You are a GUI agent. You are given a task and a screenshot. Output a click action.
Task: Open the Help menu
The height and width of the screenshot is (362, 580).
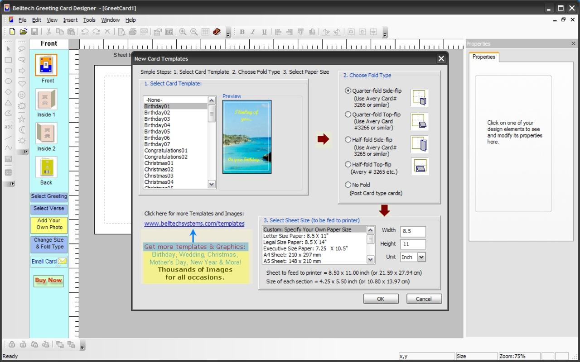click(x=130, y=20)
